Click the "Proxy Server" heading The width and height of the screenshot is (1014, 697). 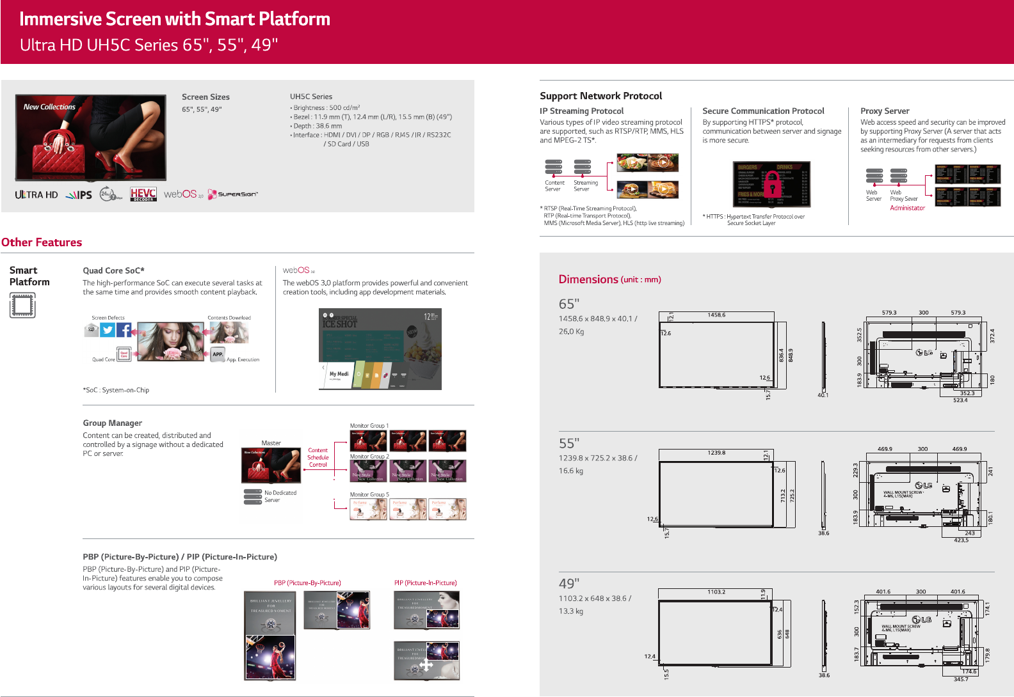click(885, 111)
